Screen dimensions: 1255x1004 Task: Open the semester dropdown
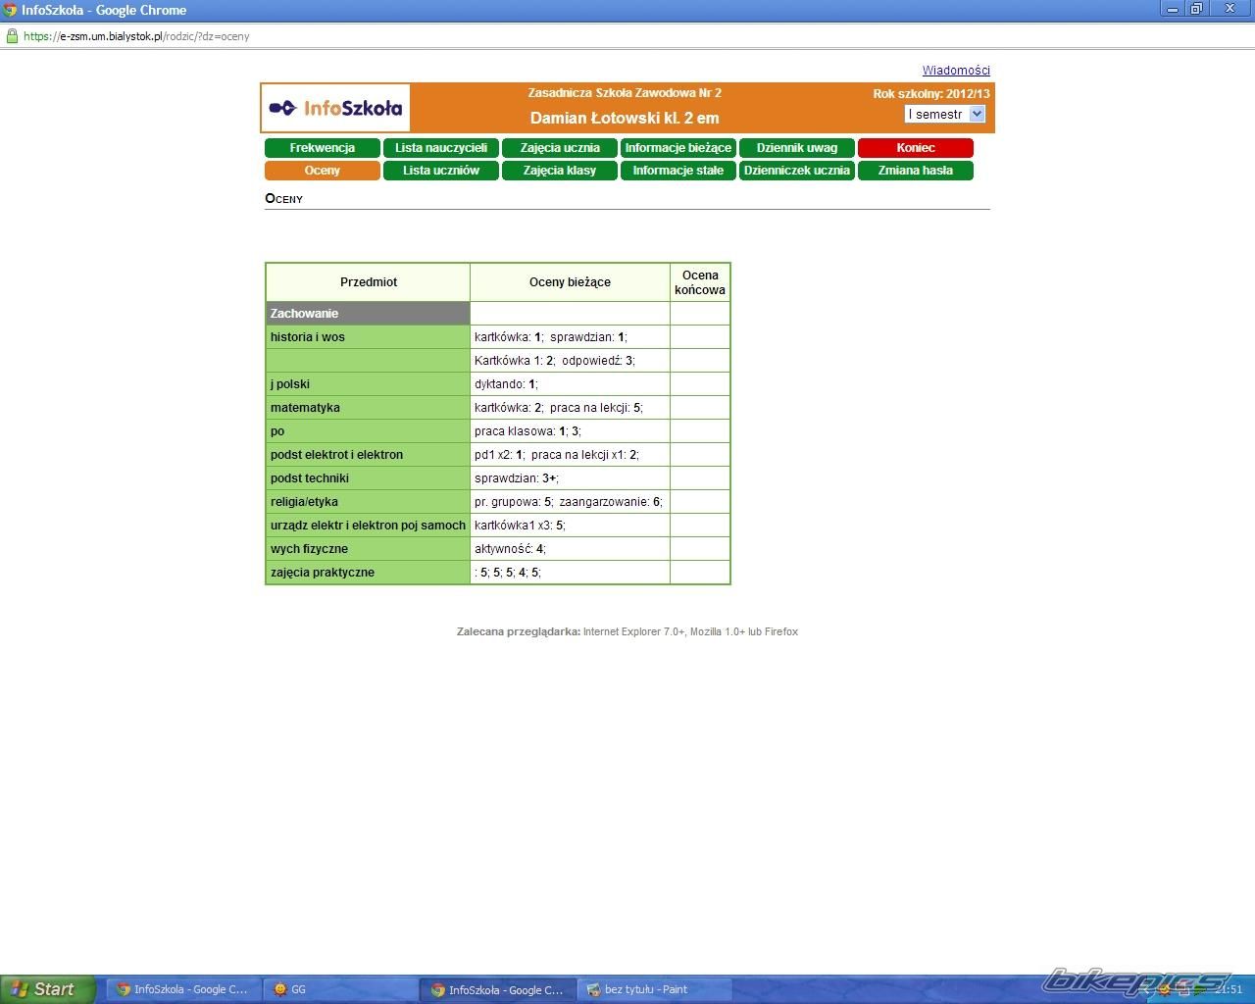(944, 115)
